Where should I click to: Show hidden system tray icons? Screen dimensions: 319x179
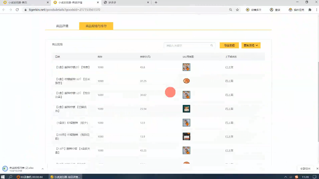pos(286,177)
